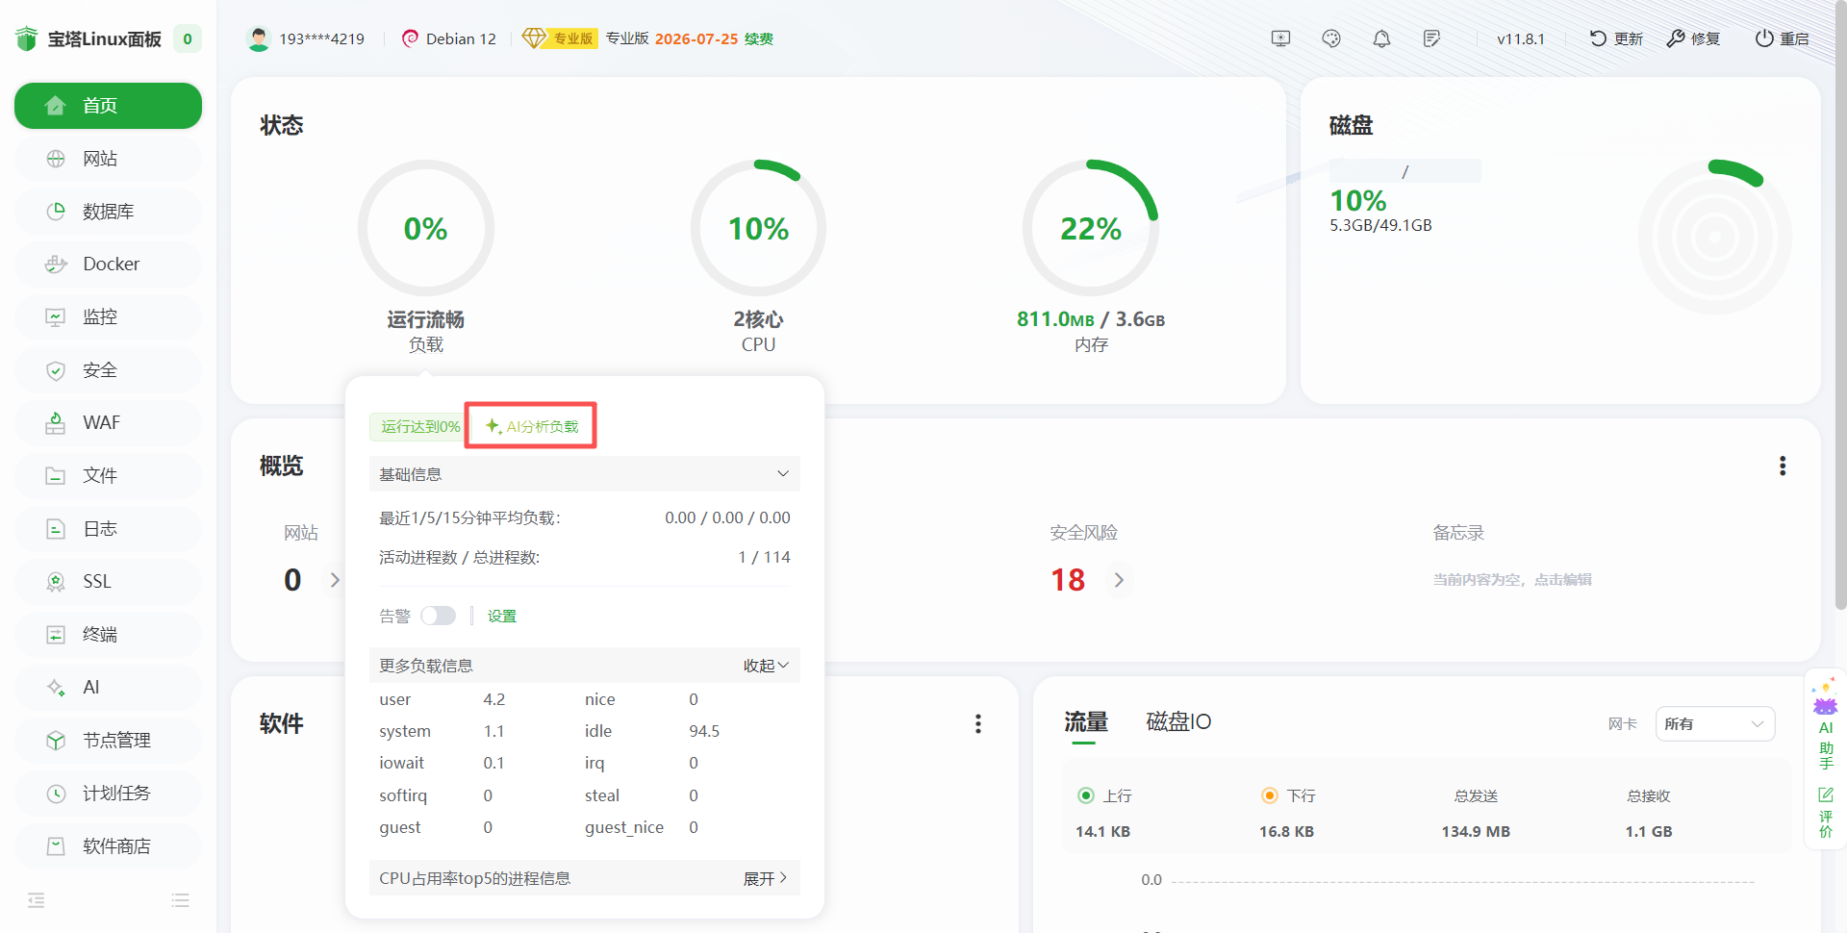Viewport: 1847px width, 933px height.
Task: Click the version number v11.8.1
Action: point(1520,39)
